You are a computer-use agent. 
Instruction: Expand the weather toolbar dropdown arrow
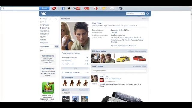click(107, 8)
